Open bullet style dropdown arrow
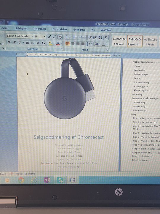 (71, 37)
